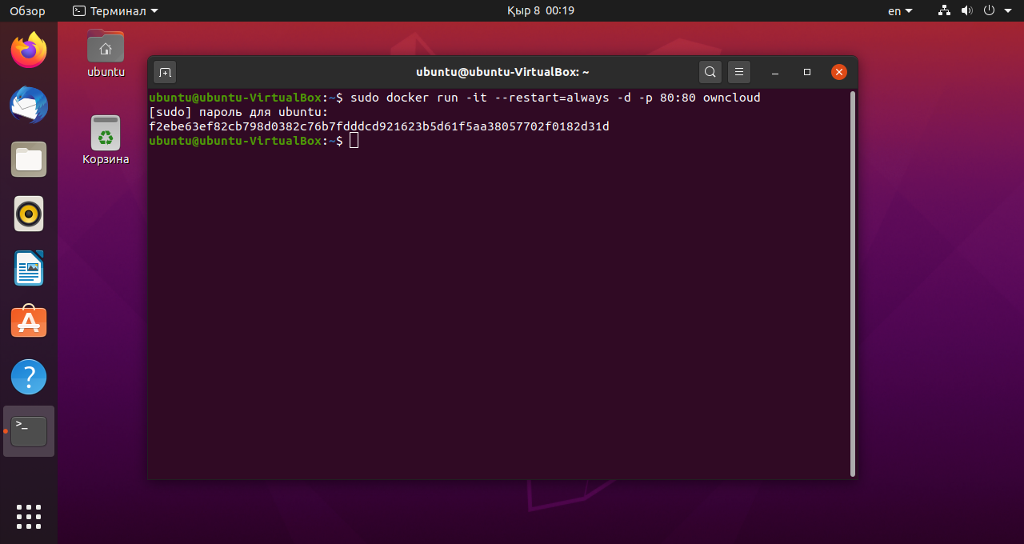Open the clock and calendar panel
The image size is (1024, 544).
(541, 11)
